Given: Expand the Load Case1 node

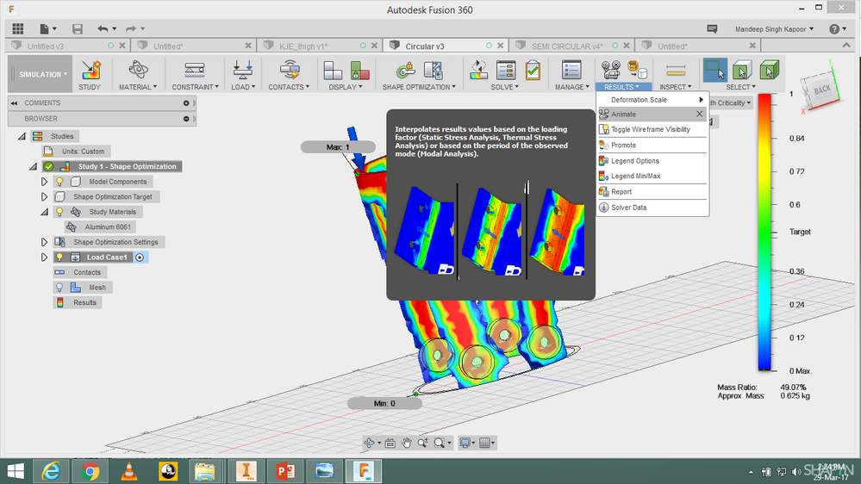Looking at the screenshot, I should [45, 257].
